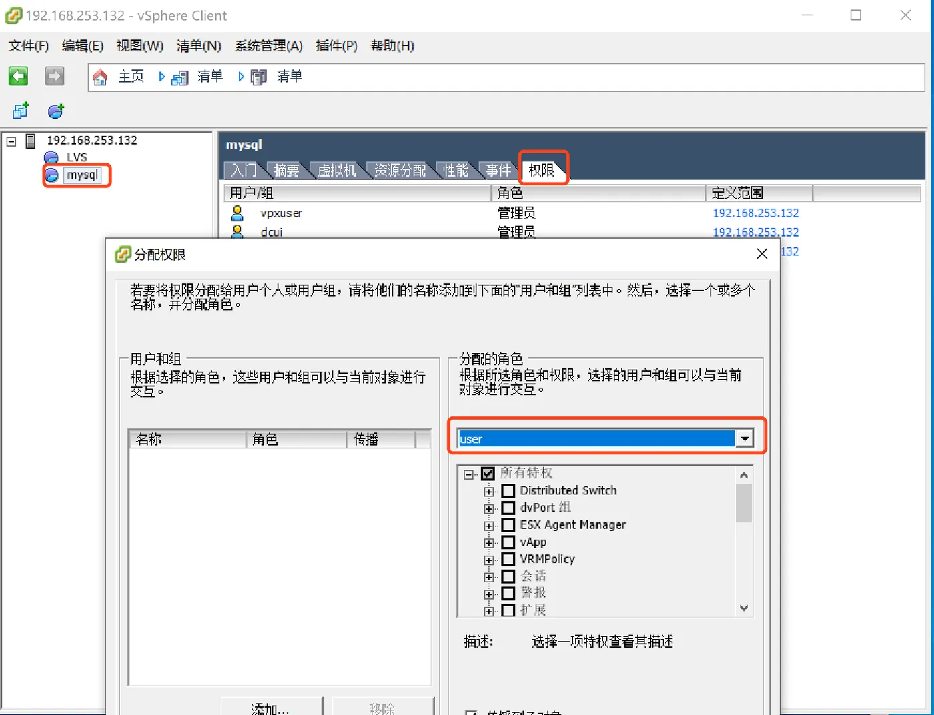Click the privileges list scrollbar thumb
Screen dimensions: 934x715
click(x=744, y=503)
